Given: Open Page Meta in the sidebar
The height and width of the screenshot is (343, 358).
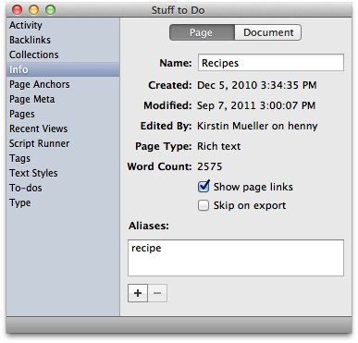Looking at the screenshot, I should coord(63,99).
